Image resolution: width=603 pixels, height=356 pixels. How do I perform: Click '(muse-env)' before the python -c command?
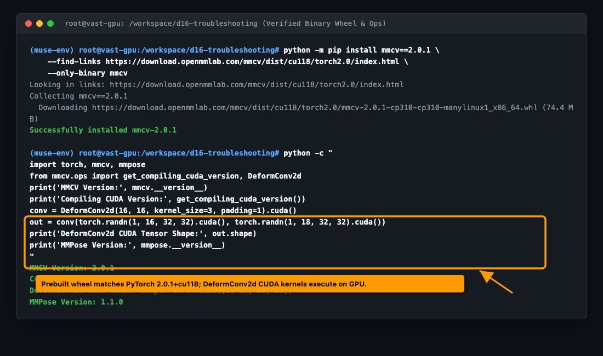[52, 153]
